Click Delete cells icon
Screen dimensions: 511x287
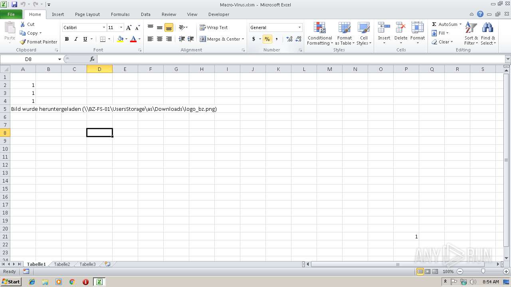click(x=401, y=28)
